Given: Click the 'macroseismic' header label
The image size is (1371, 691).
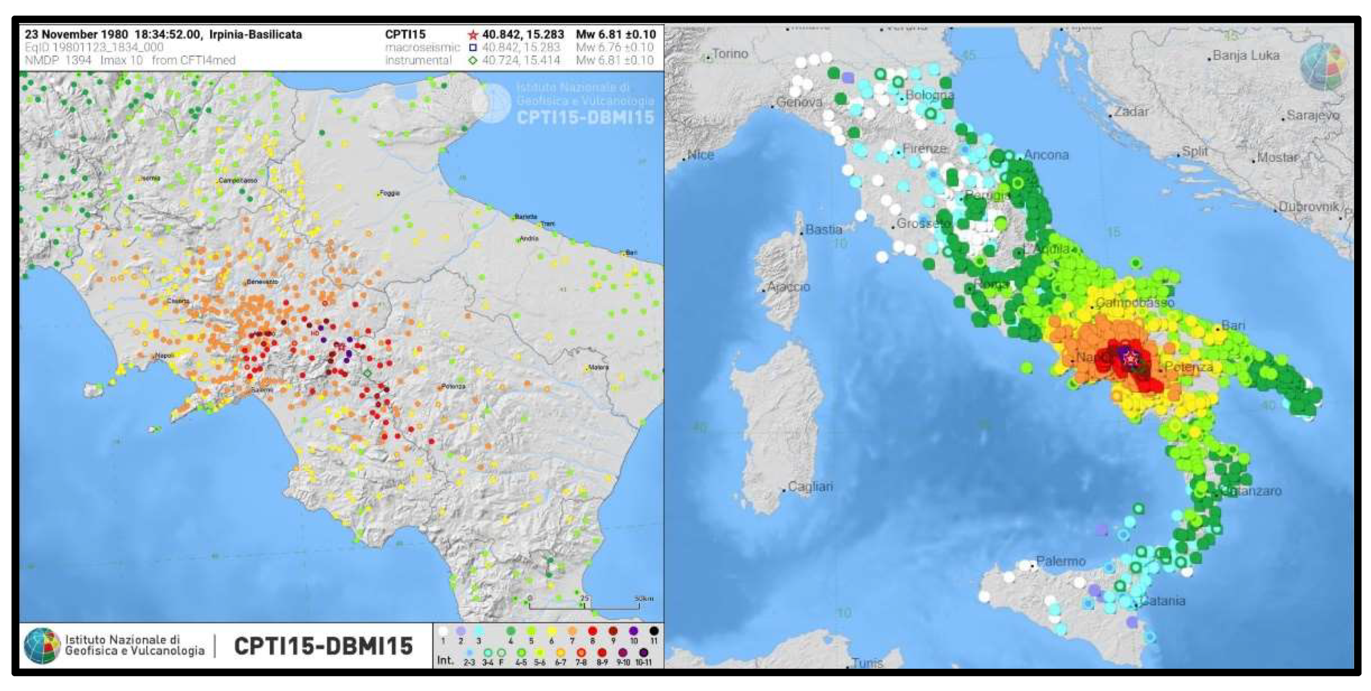Looking at the screenshot, I should [423, 47].
